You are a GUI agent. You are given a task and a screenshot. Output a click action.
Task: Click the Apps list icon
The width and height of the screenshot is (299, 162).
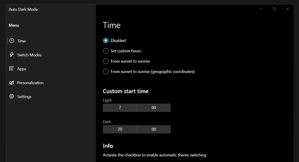pos(12,69)
